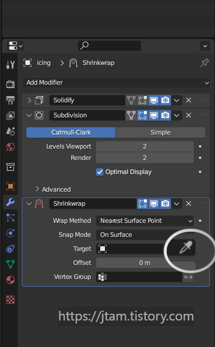Open the World properties tab
Viewport: 215px width, 347px height.
(x=10, y=146)
